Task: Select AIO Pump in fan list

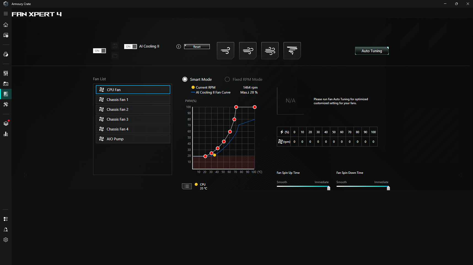Action: (x=133, y=139)
